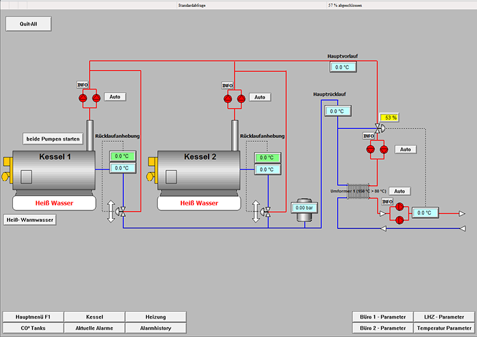Toggle the Auto button beside Umformer 1
Screen dimensions: 477x337
[x=399, y=191]
